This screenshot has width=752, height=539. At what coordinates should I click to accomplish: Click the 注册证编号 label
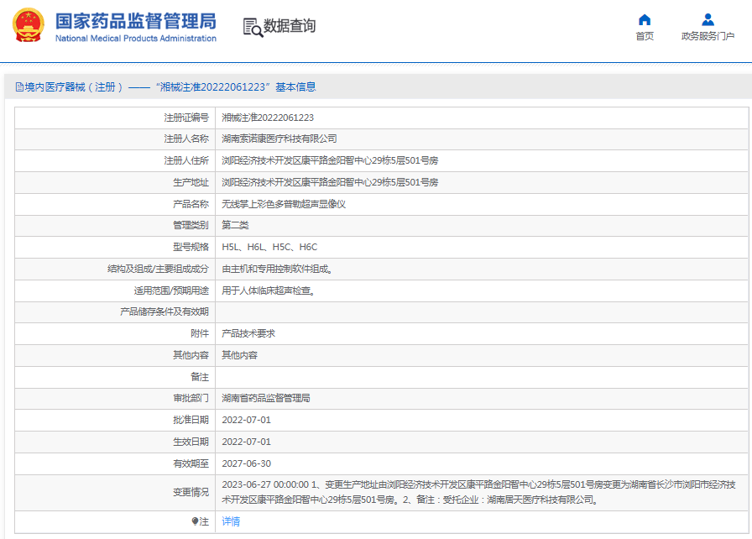[x=186, y=118]
